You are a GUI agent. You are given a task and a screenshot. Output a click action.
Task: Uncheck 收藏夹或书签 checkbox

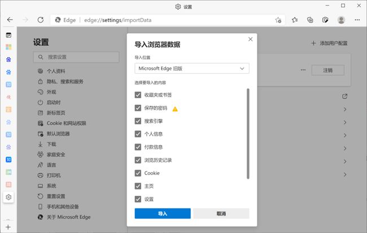click(138, 95)
